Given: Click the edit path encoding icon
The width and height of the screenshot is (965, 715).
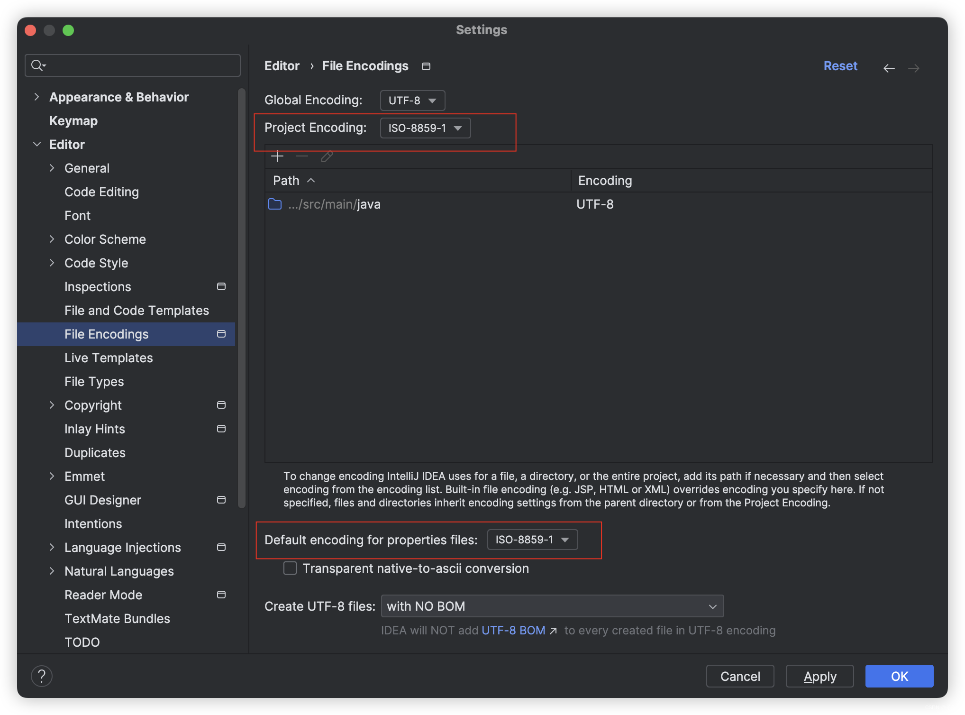Looking at the screenshot, I should 327,156.
